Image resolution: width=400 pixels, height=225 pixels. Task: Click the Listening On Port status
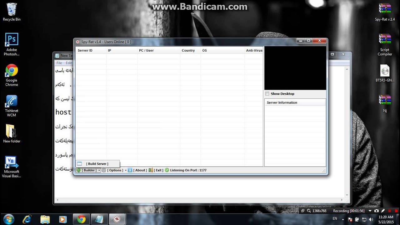pos(186,170)
